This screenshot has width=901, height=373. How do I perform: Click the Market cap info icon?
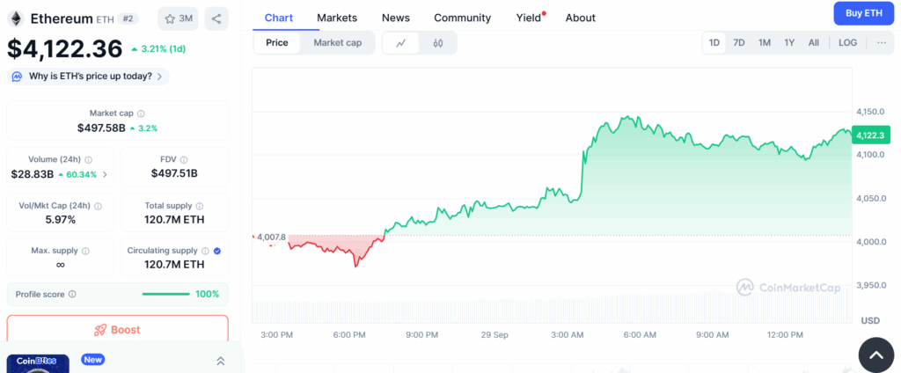[x=141, y=113]
